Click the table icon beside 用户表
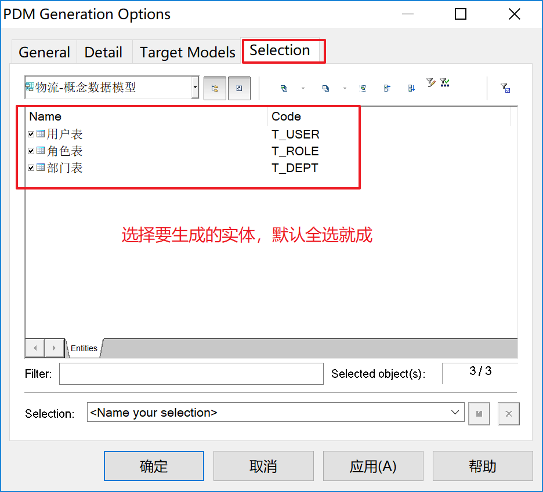The image size is (543, 492). pos(41,133)
